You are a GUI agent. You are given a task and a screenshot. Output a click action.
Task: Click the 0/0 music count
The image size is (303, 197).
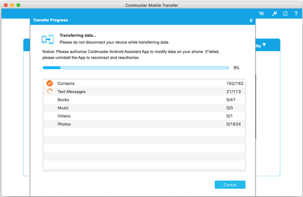(229, 108)
